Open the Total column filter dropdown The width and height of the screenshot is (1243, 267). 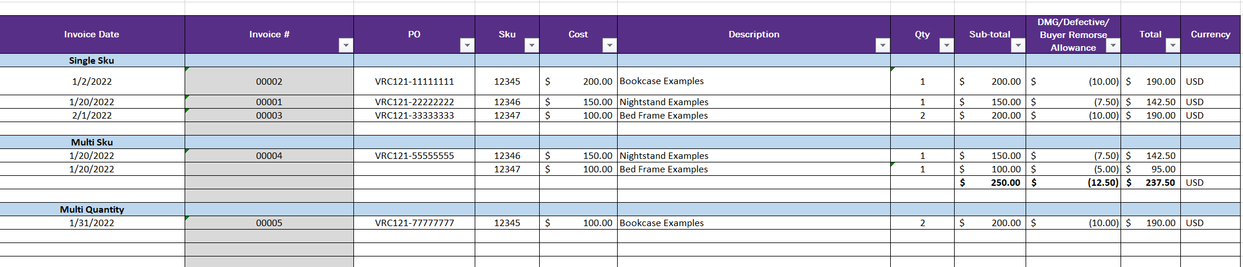(x=1173, y=46)
